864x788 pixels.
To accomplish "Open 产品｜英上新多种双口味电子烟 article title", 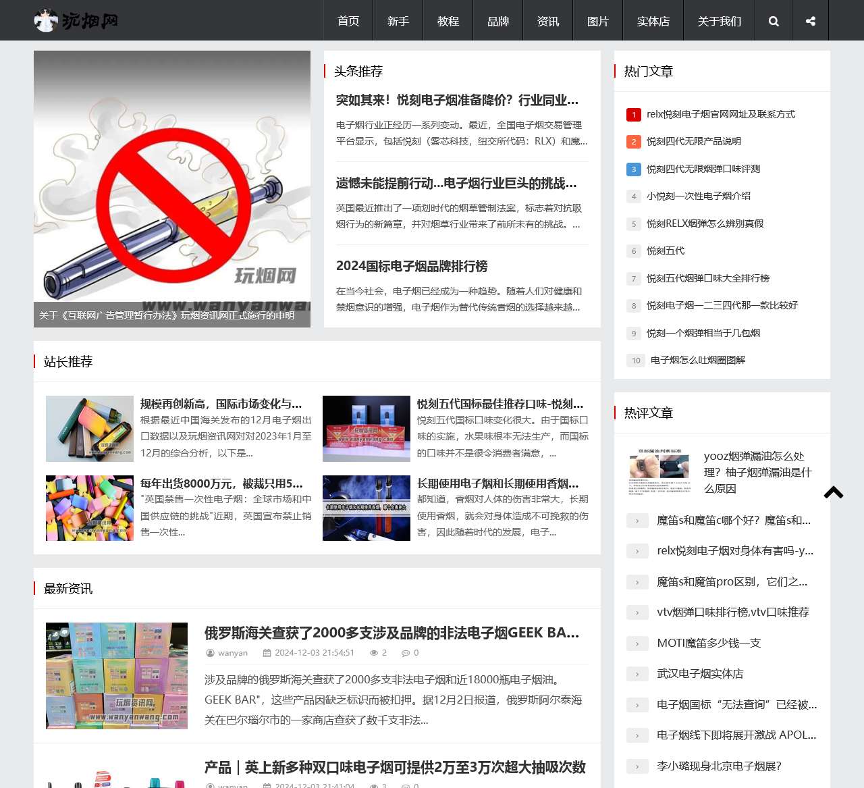I will pos(395,767).
